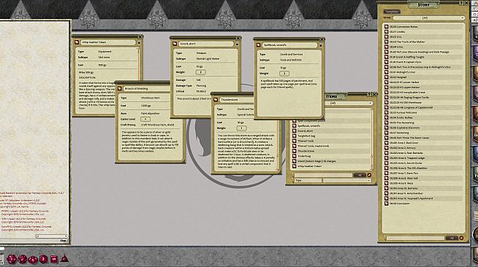
Task: Open story entry H4 Raging Dragon Turtle
Action: (386, 97)
